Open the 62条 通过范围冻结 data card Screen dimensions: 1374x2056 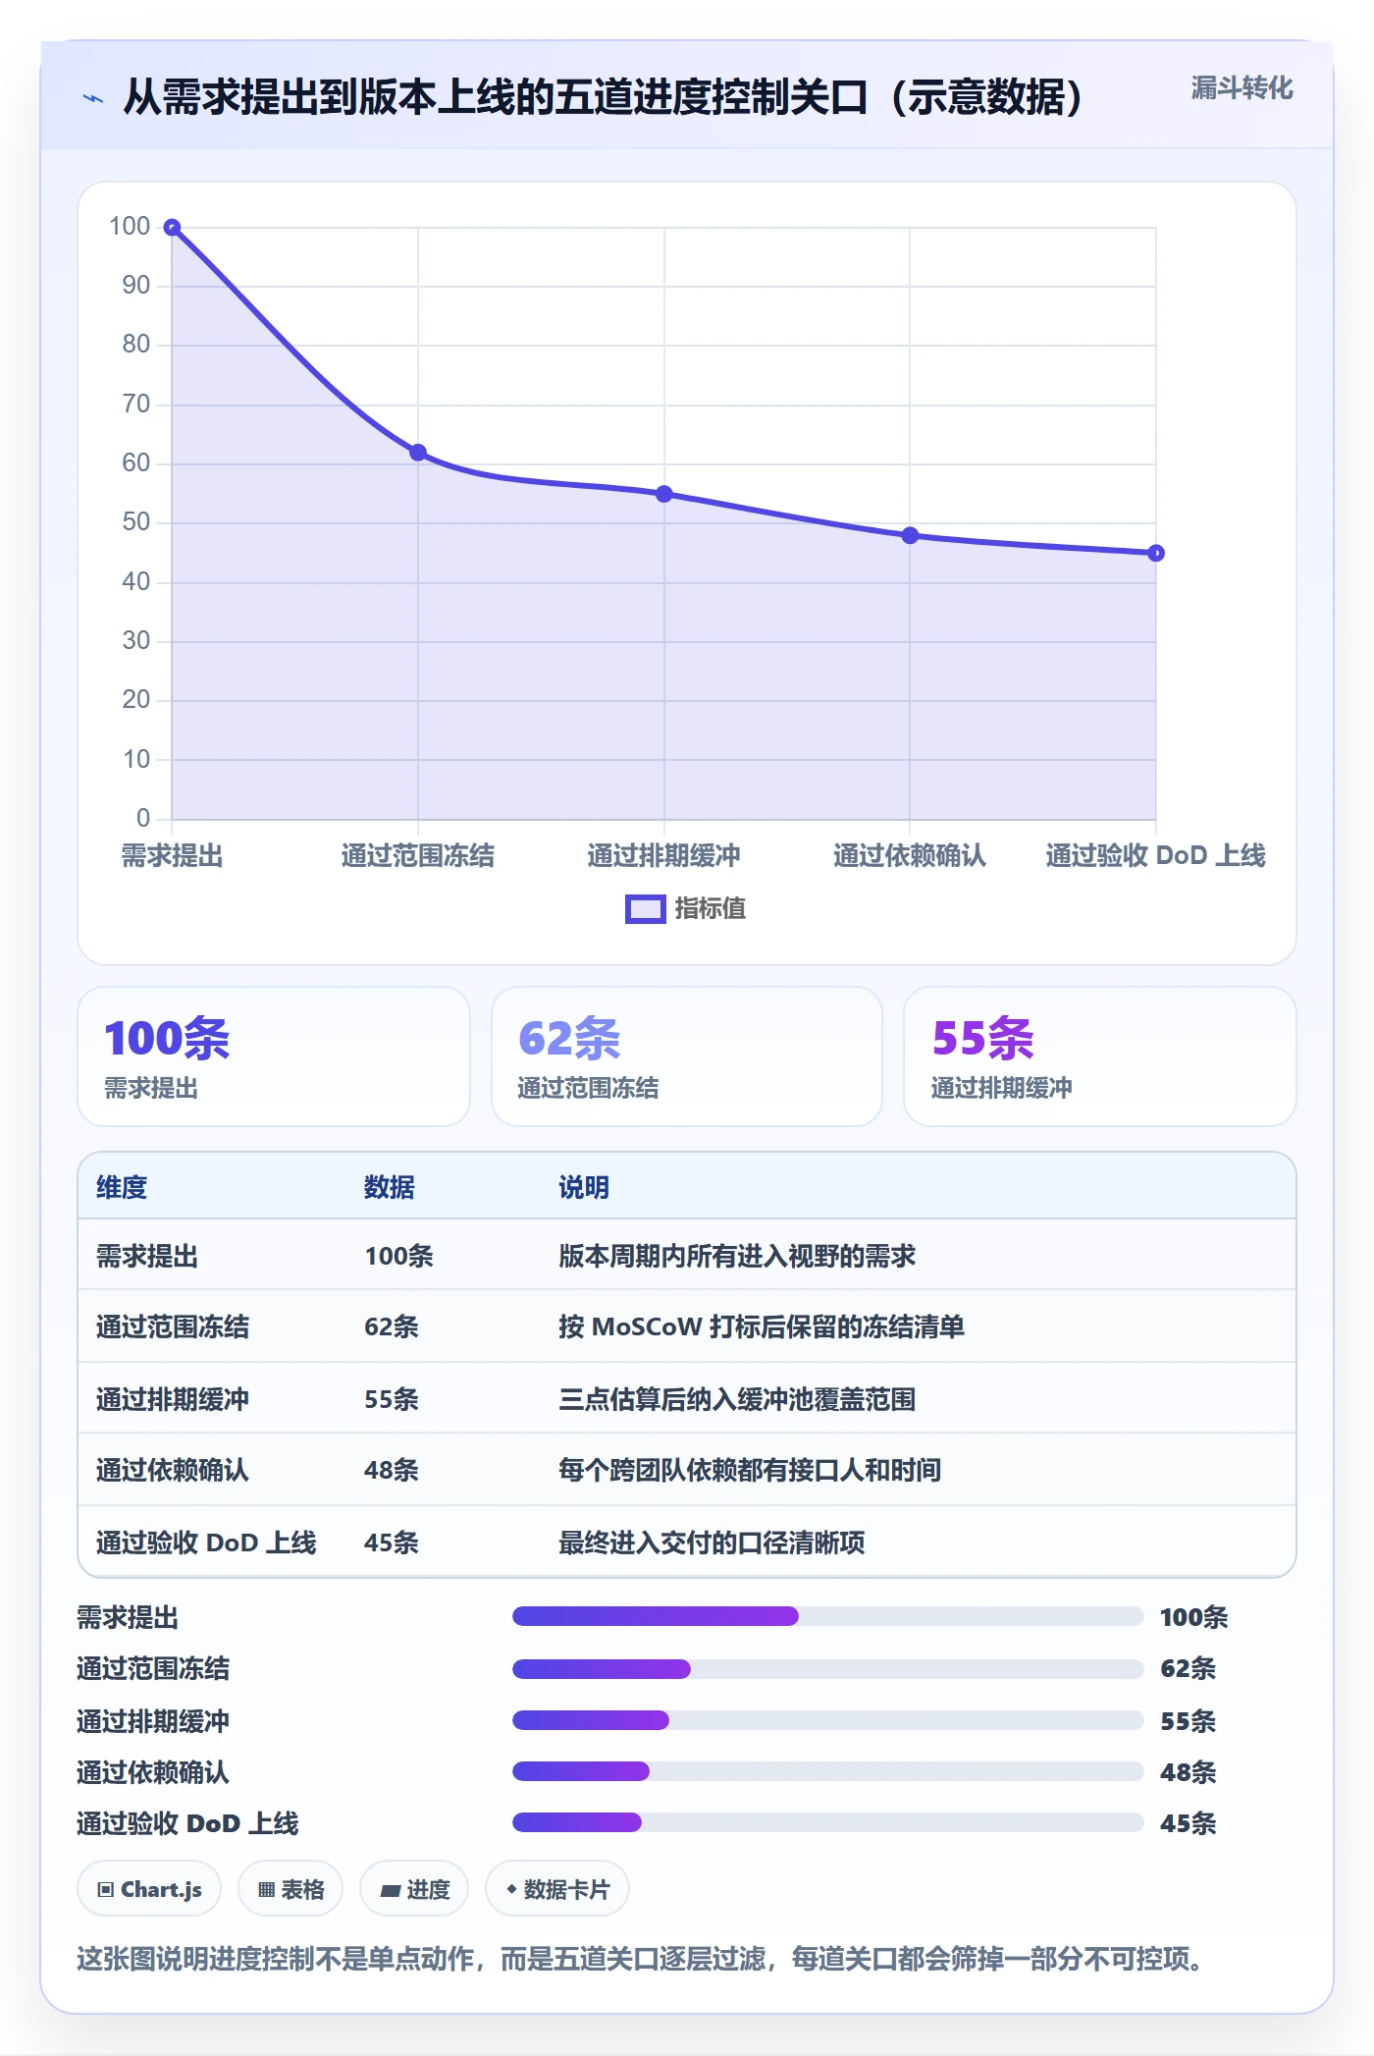(x=687, y=1056)
